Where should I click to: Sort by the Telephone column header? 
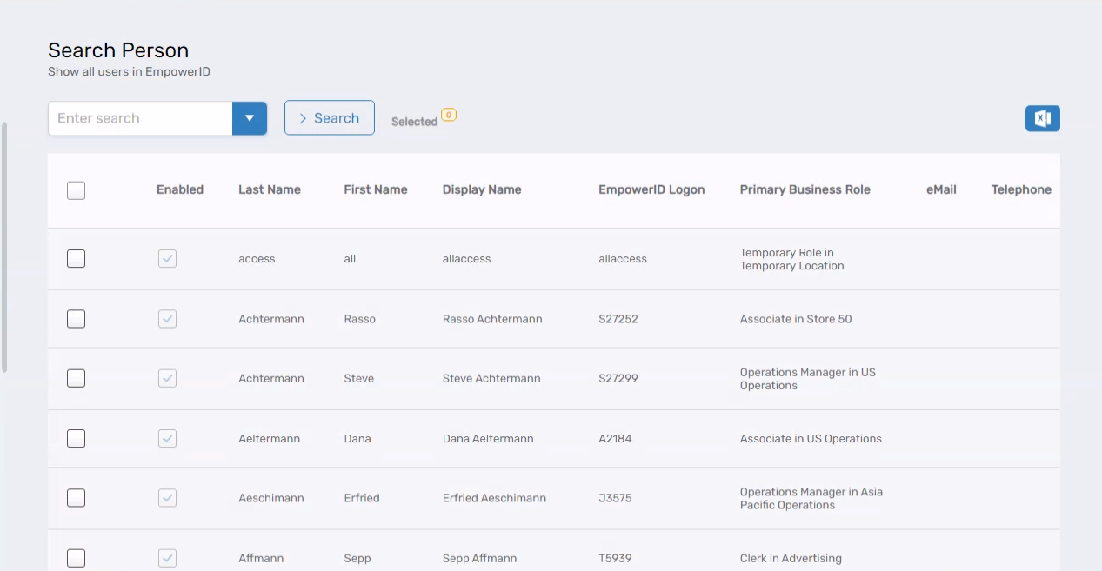point(1021,189)
